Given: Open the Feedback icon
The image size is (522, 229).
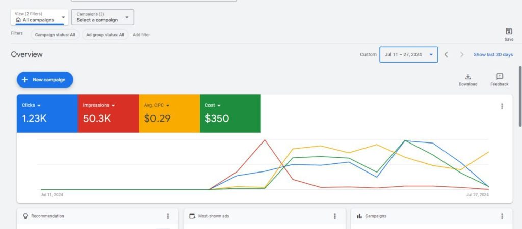Looking at the screenshot, I should (x=500, y=77).
